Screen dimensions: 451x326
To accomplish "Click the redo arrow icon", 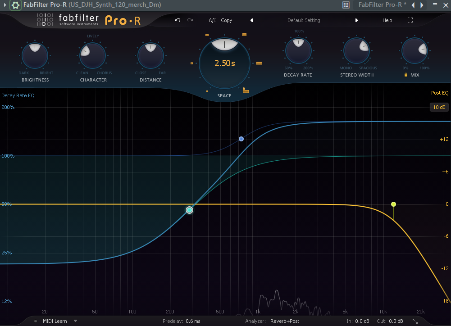I will [190, 20].
